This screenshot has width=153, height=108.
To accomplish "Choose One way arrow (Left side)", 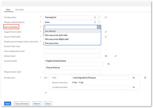I will (x=72, y=35).
